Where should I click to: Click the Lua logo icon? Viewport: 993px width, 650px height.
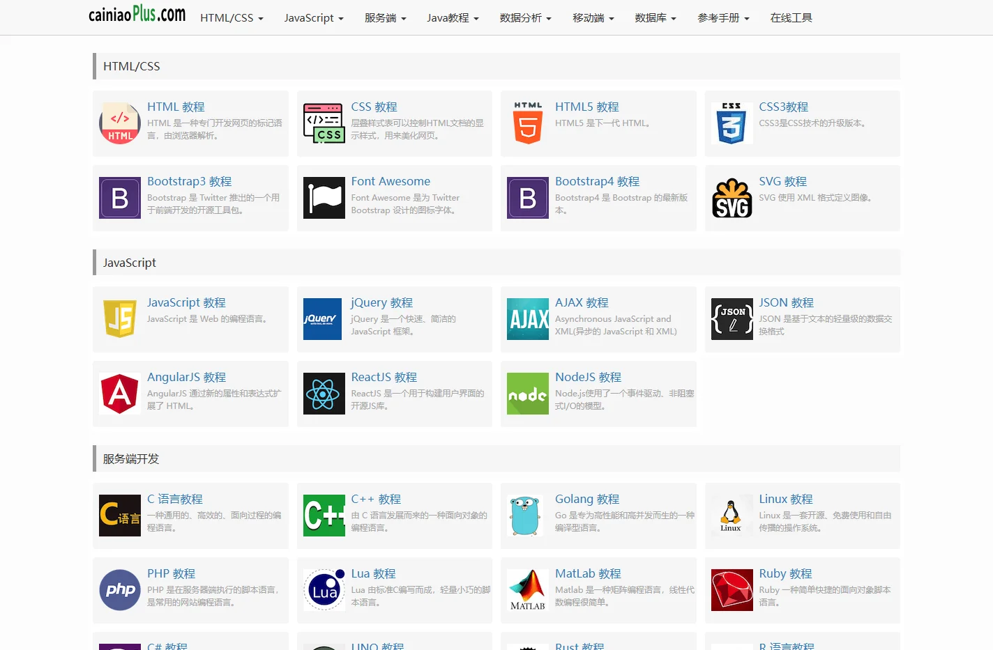tap(324, 590)
